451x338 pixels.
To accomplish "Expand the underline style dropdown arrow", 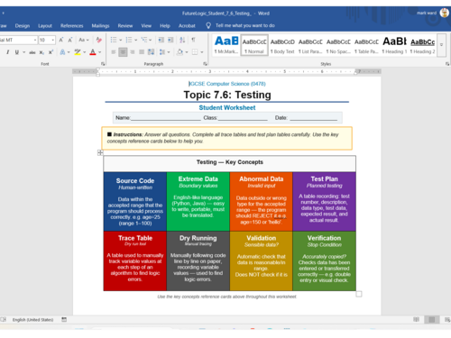I will [x=23, y=52].
